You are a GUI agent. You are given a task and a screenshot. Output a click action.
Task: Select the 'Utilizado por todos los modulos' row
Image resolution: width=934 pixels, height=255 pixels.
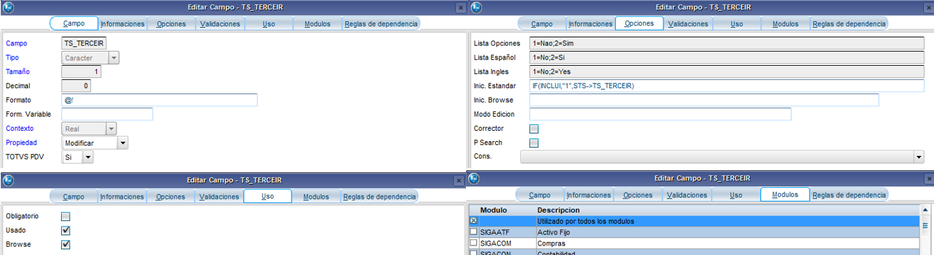point(695,221)
